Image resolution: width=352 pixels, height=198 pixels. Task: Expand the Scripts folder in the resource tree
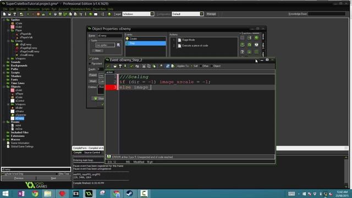(x=4, y=73)
